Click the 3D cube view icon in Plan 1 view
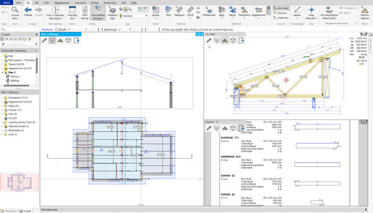This screenshot has width=373, height=213. point(68,41)
